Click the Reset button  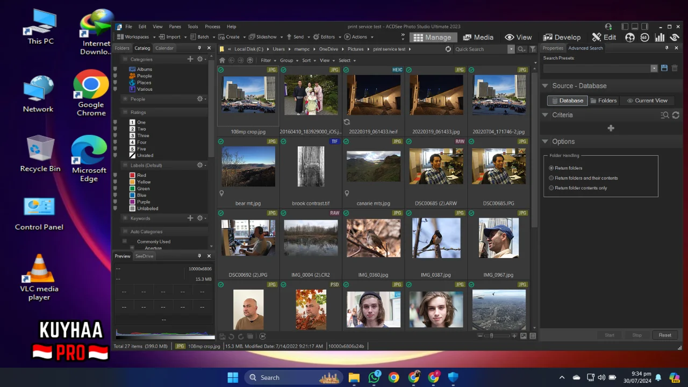665,335
